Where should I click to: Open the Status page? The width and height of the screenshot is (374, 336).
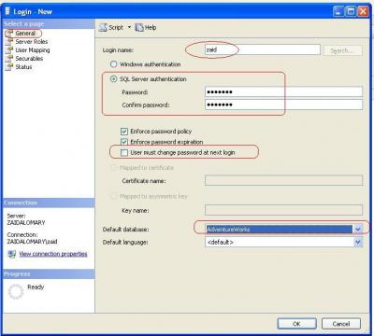pos(23,67)
